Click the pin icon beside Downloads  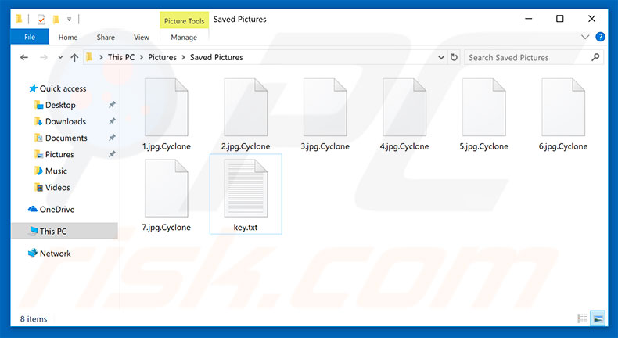pyautogui.click(x=112, y=121)
